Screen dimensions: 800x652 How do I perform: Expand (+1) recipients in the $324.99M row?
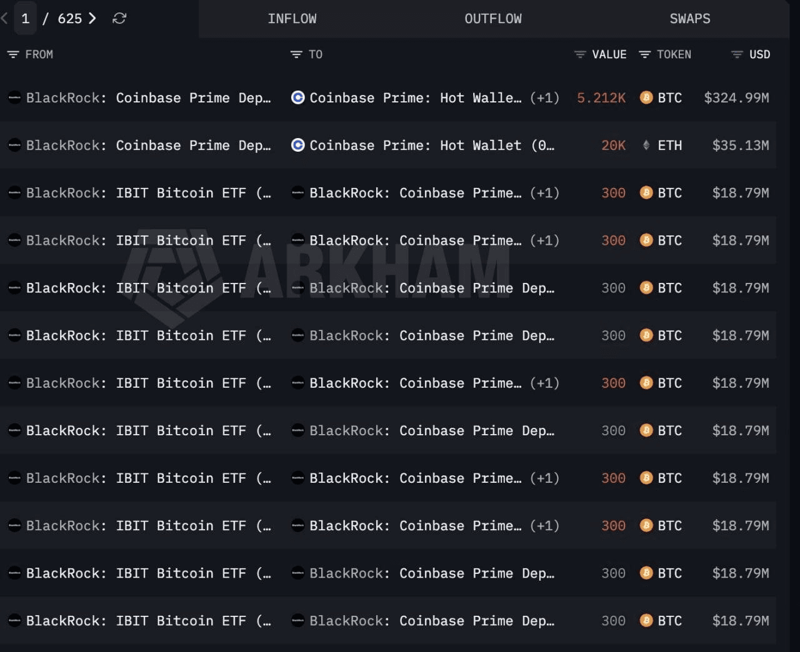[x=544, y=98]
